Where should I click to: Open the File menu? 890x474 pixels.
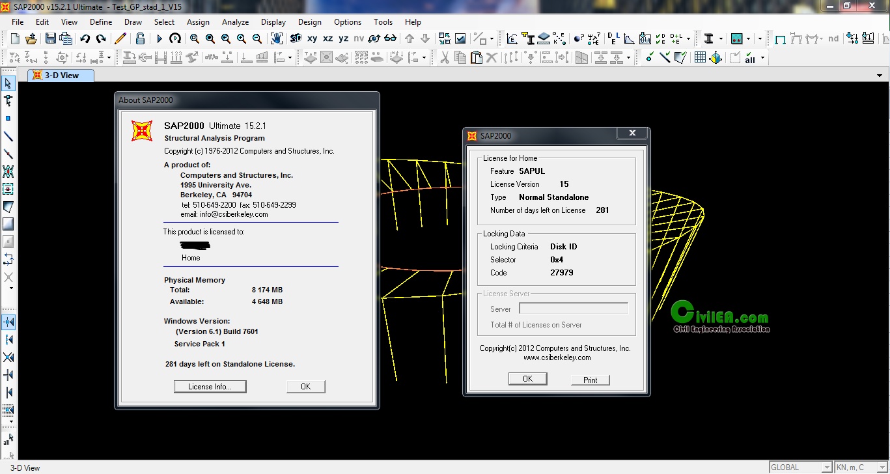tap(18, 21)
